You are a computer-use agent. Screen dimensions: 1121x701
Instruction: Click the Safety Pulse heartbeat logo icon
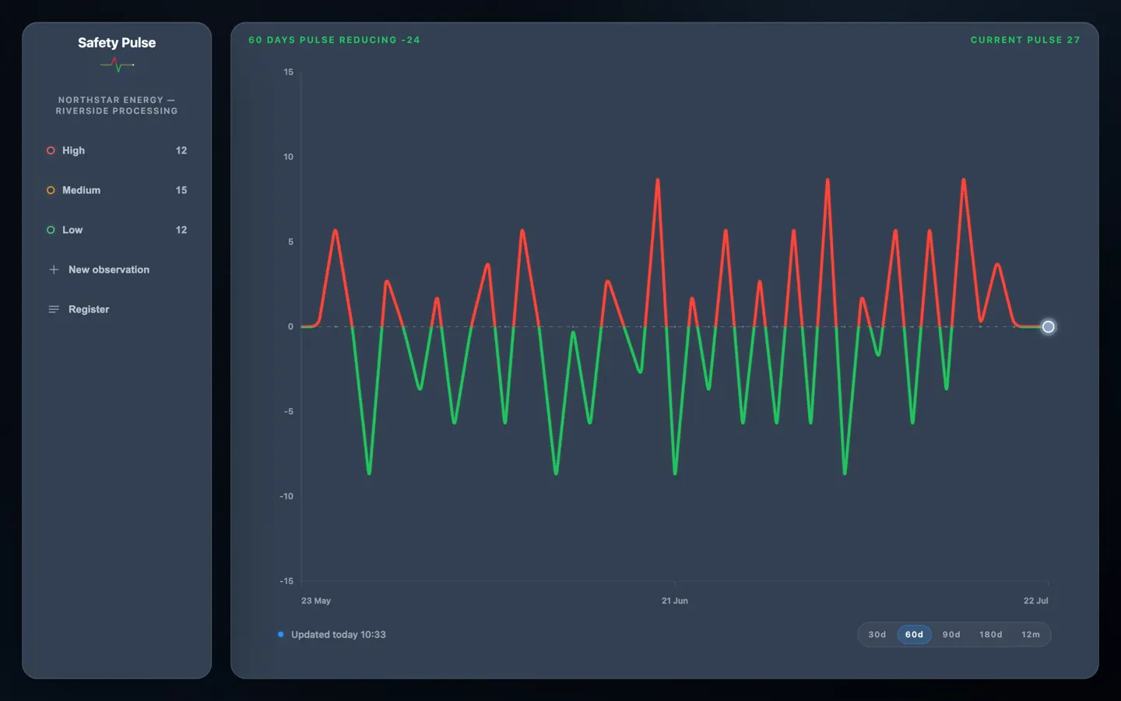pos(117,65)
